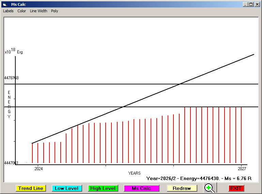This screenshot has width=262, height=194.
Task: Minimize the Ms Calc window
Action: 245,4
